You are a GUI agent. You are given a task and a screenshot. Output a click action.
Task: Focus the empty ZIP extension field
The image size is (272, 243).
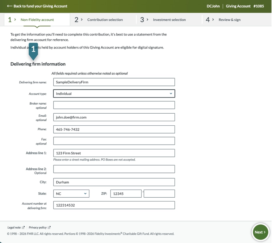click(x=159, y=194)
